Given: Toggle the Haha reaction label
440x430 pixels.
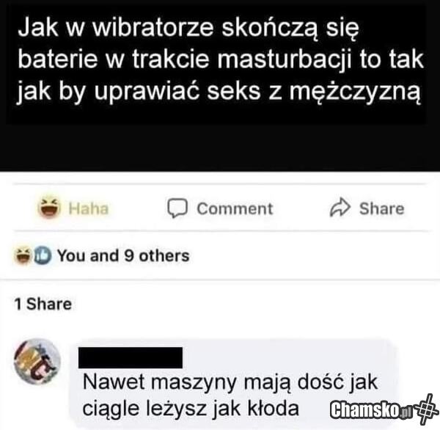Looking at the screenshot, I should [x=89, y=208].
